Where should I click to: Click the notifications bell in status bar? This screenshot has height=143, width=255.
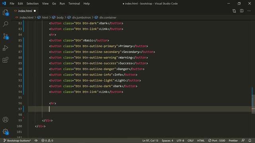coord(250,140)
